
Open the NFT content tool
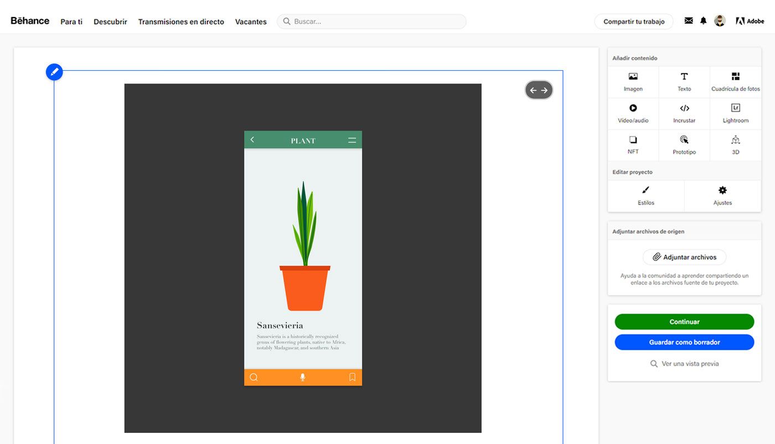click(x=633, y=145)
